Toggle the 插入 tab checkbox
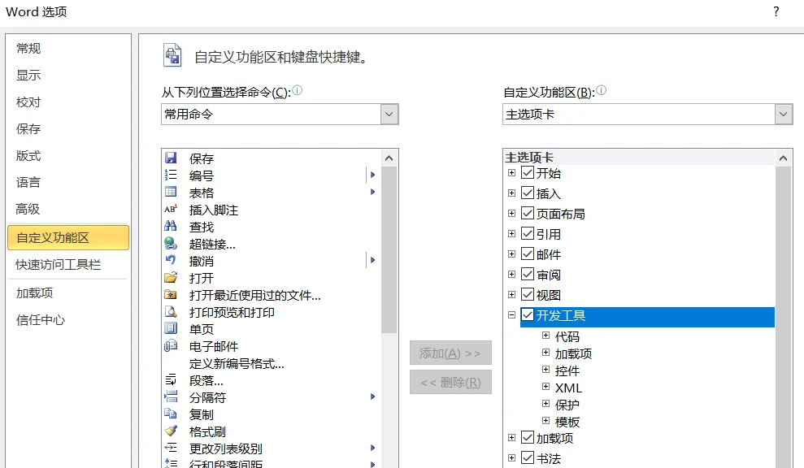This screenshot has height=468, width=804. click(527, 193)
